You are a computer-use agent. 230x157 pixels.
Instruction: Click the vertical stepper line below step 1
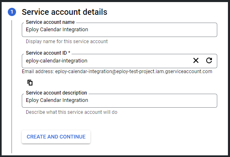(12, 87)
